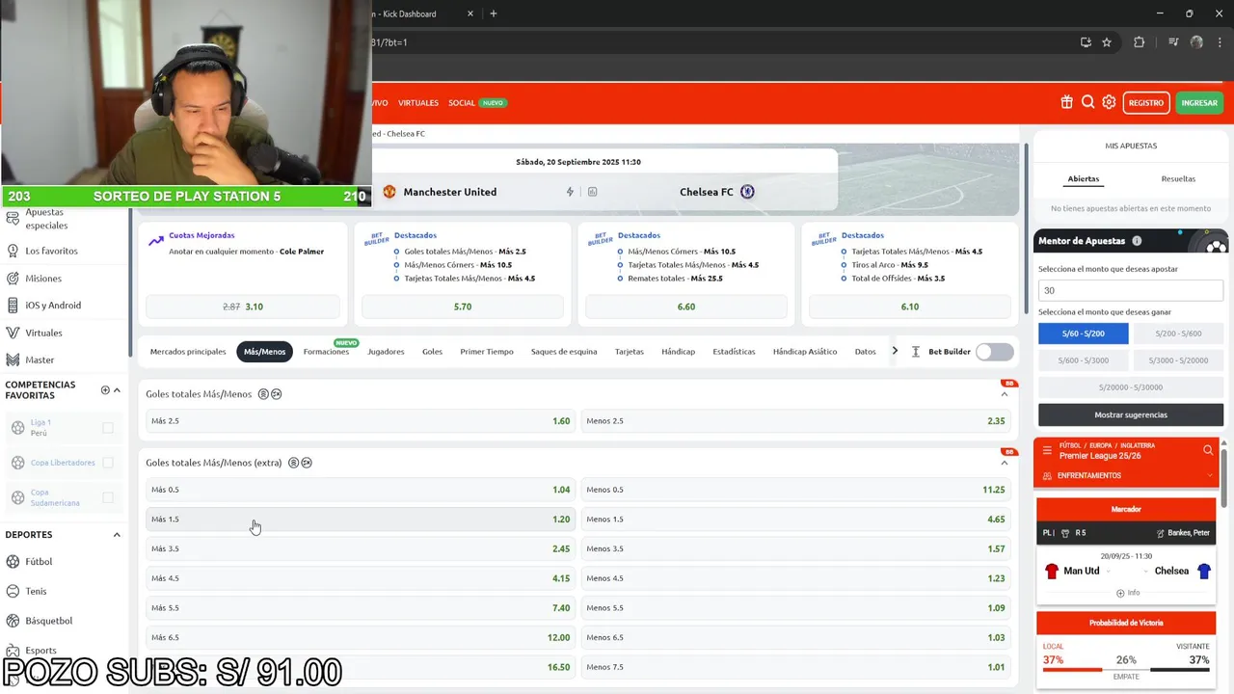Switch to Mercados principales tab

pos(188,352)
